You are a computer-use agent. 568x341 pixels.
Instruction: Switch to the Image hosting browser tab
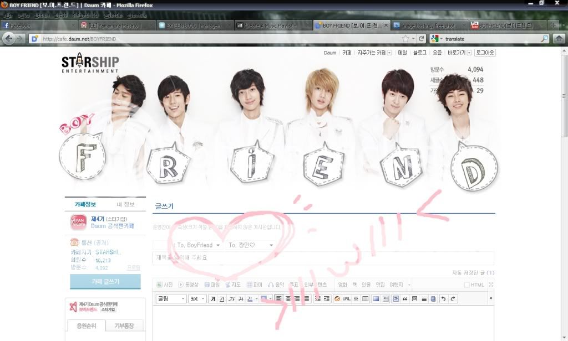tap(430, 25)
